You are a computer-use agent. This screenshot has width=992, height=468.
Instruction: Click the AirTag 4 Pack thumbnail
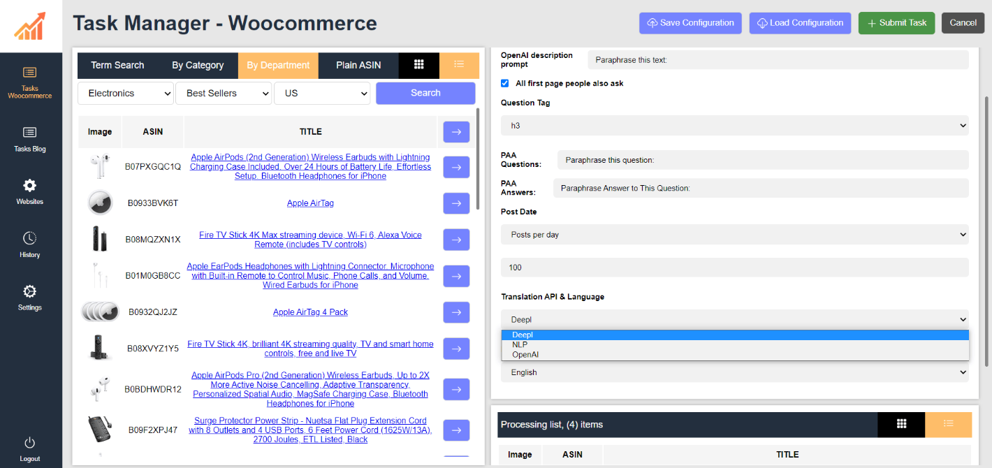[x=100, y=312]
